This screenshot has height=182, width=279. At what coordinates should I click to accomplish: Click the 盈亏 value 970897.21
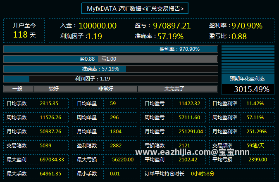[172, 26]
